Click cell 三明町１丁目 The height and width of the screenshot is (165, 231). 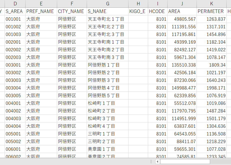click(x=107, y=134)
